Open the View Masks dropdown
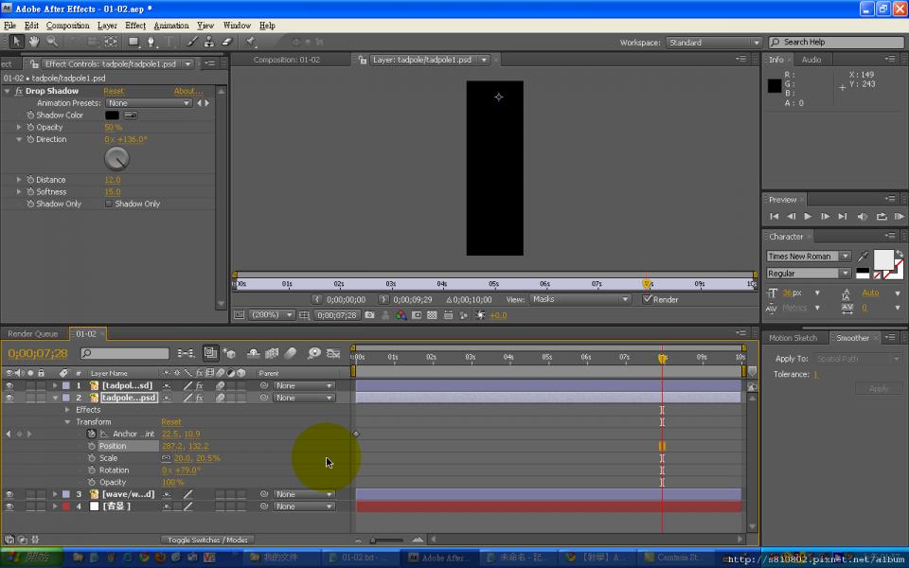909x568 pixels. coord(579,299)
